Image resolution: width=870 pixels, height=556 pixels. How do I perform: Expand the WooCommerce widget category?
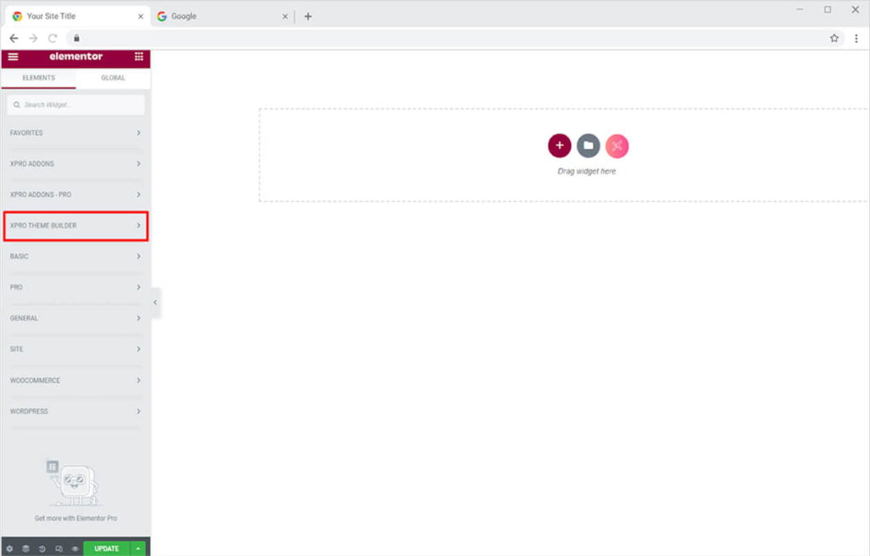click(x=76, y=380)
